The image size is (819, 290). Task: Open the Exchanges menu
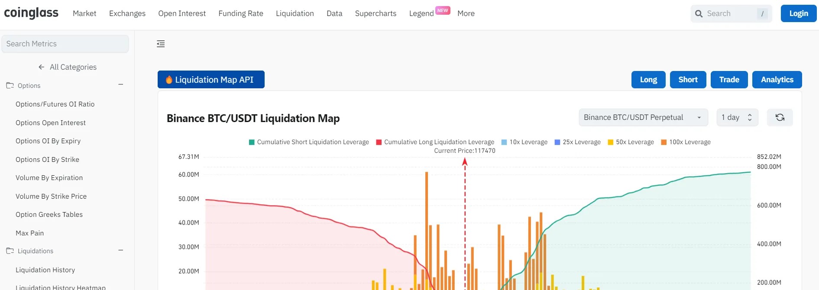pos(127,13)
